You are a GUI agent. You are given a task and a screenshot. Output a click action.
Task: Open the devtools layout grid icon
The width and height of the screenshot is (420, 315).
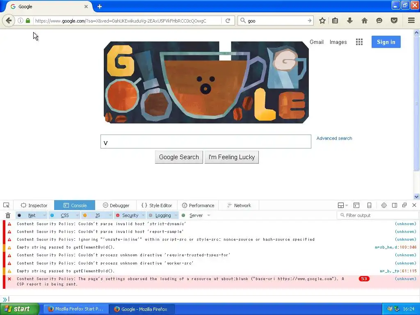point(341,205)
